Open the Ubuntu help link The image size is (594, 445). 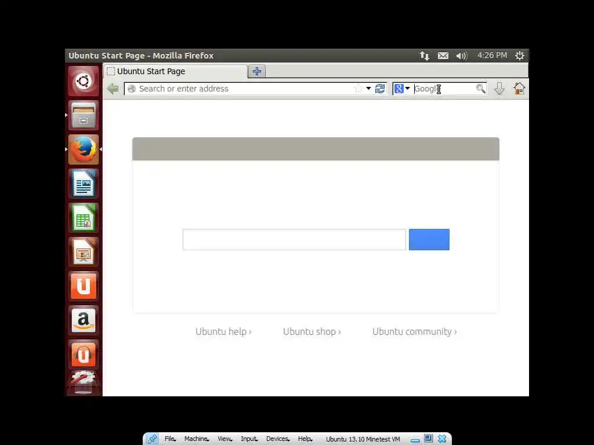223,331
